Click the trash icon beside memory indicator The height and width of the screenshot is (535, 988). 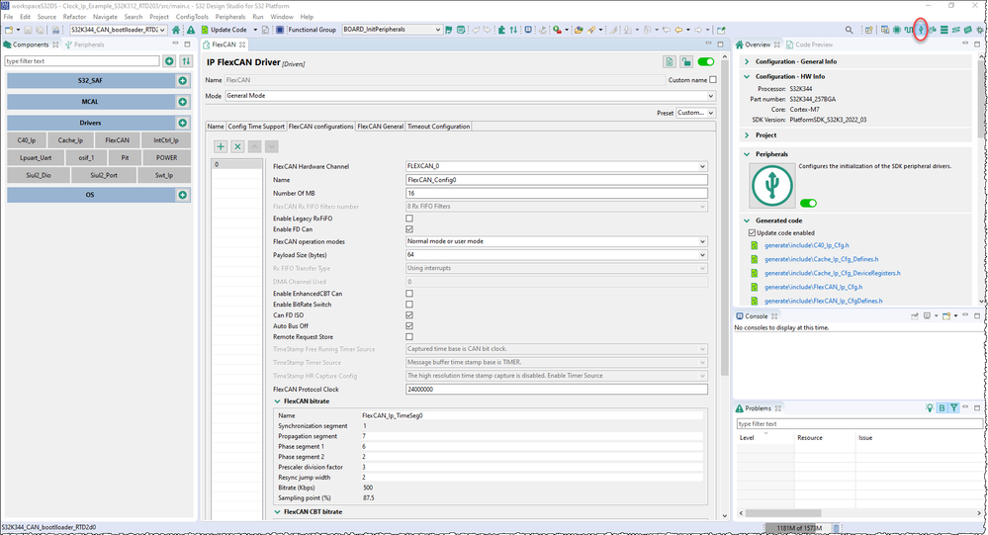click(x=836, y=528)
